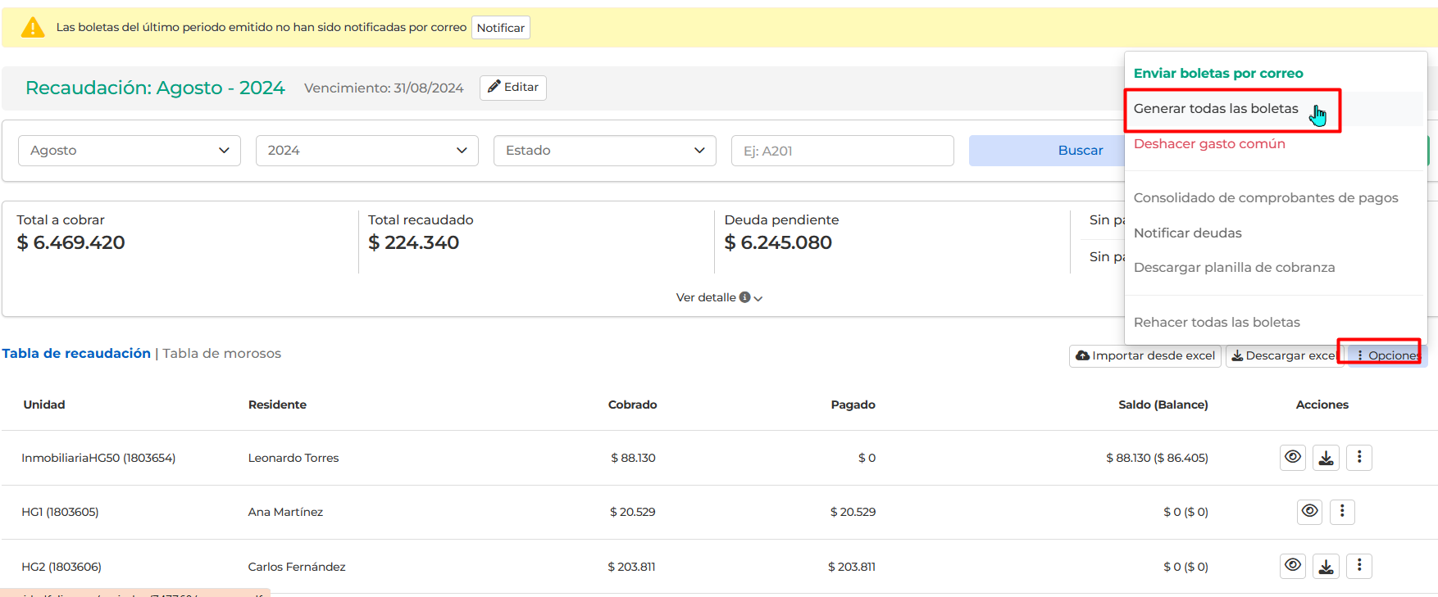Viewport: 1438px width, 597px height.
Task: Click the eye icon for Leonardo Torres
Action: click(x=1293, y=457)
